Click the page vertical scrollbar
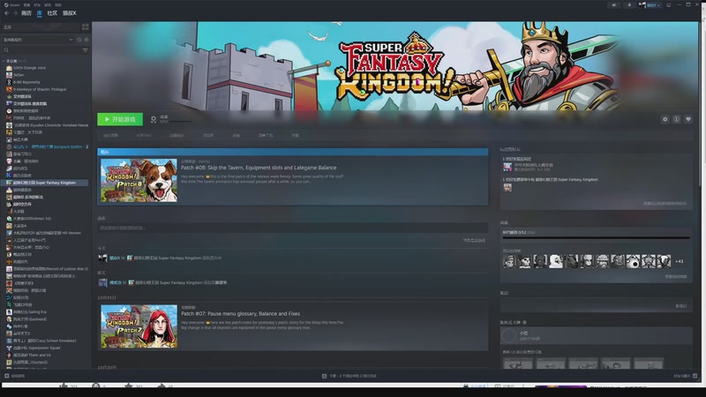Image resolution: width=706 pixels, height=397 pixels. (699, 103)
